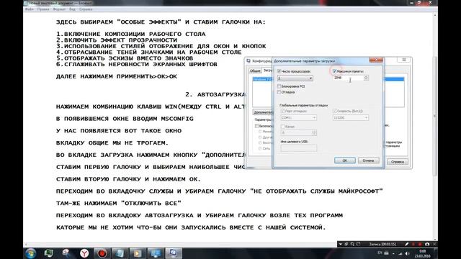Screen dimensions: 461x259
Task: Select the Windows 7 entry in boot list
Action: (261, 79)
